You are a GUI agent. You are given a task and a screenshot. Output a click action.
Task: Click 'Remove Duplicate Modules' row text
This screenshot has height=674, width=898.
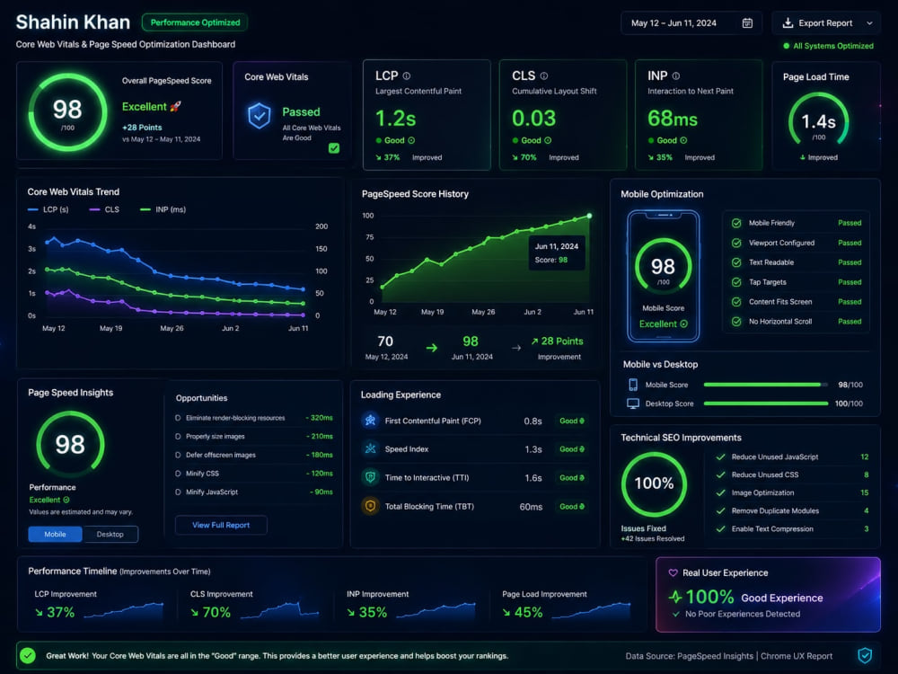point(775,510)
